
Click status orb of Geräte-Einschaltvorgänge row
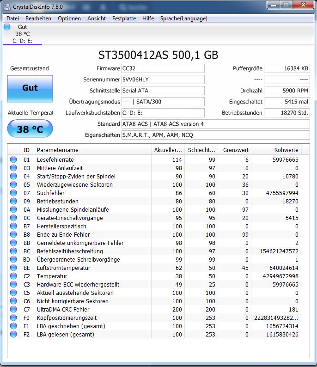click(13, 218)
